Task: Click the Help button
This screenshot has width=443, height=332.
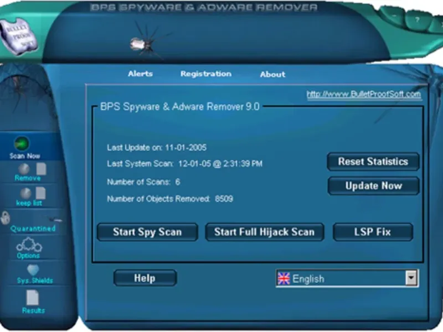Action: tap(145, 278)
